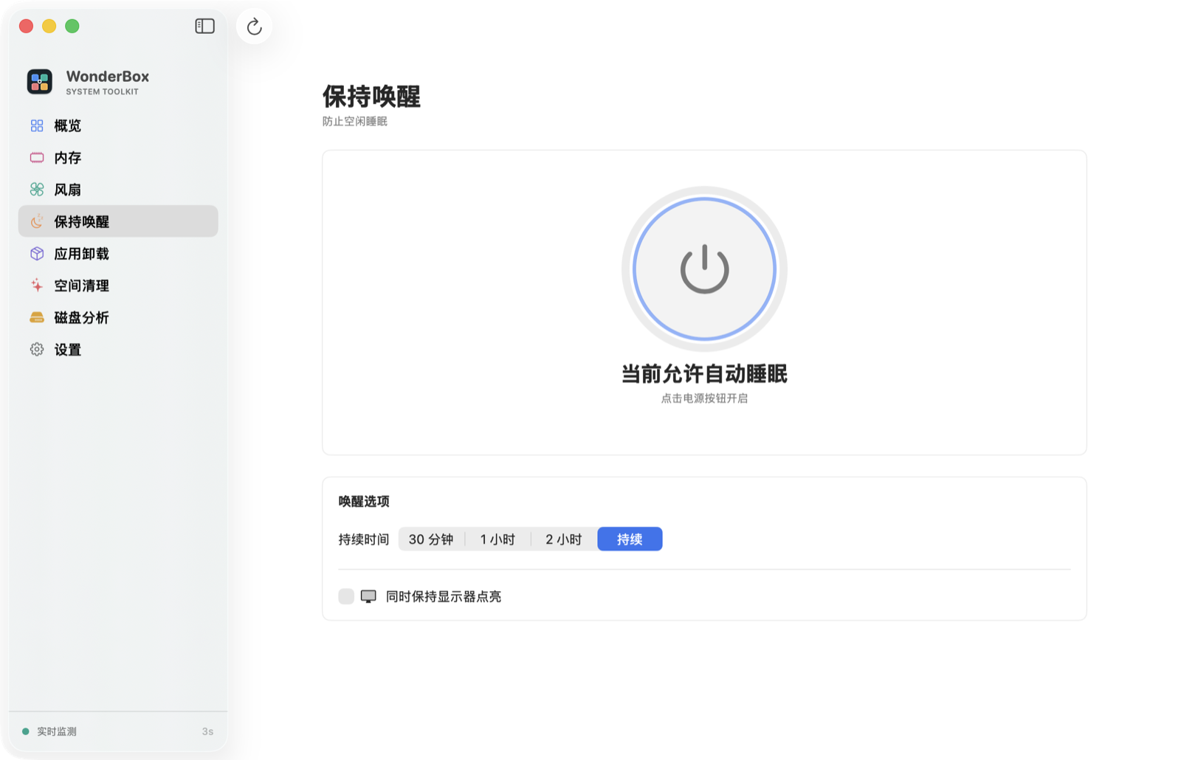Select the 1 小时 duration option
The image size is (1181, 760).
[x=497, y=539]
